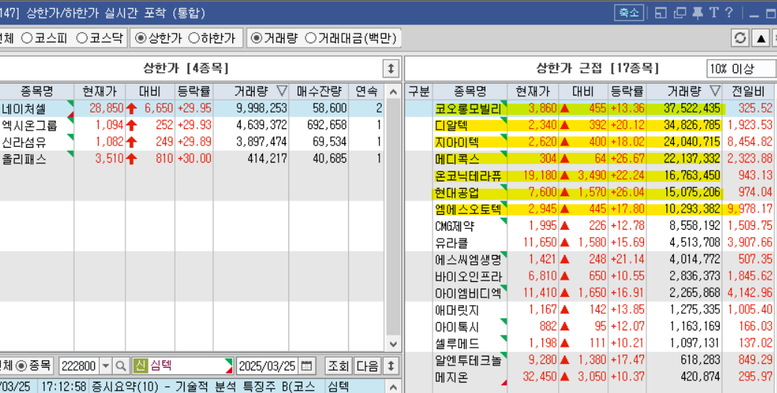The height and width of the screenshot is (393, 777).
Task: Click the 축소 shrink button
Action: (629, 13)
